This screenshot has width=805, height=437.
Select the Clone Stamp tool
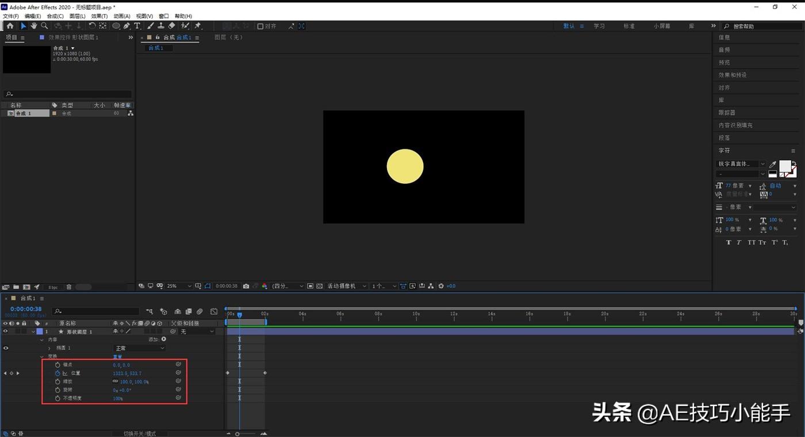161,26
